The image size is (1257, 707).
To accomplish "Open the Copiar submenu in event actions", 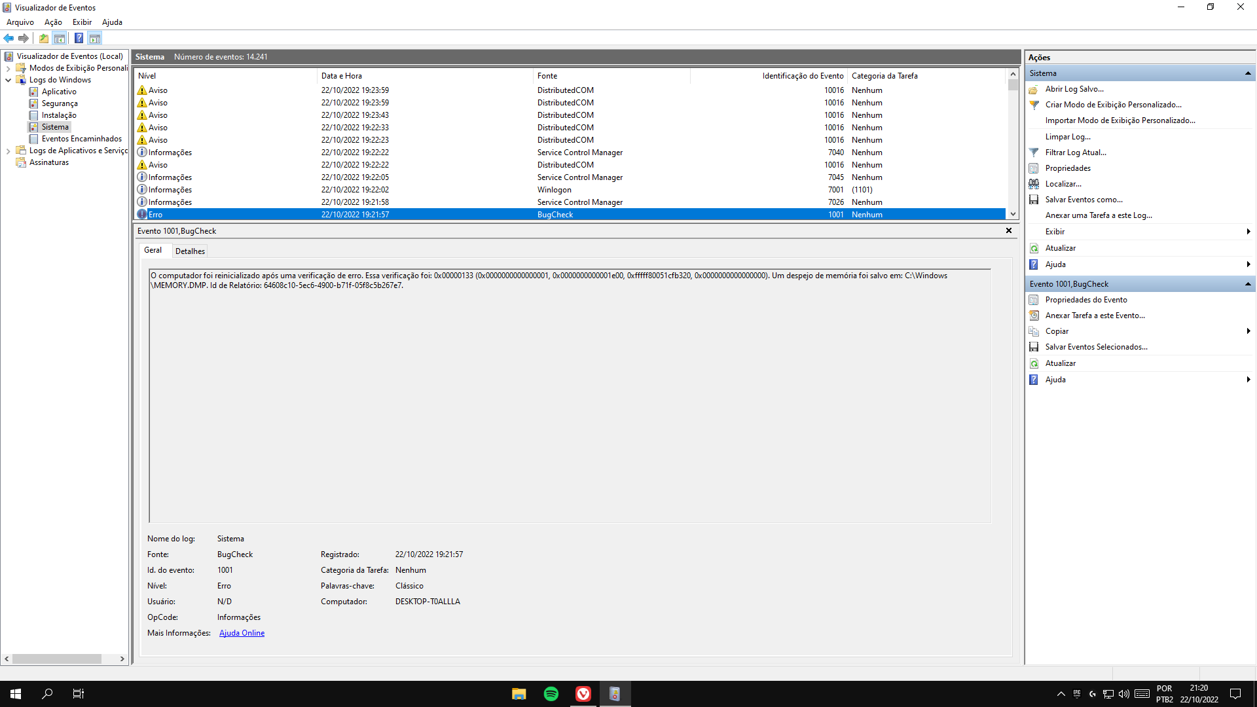I will [x=1140, y=331].
